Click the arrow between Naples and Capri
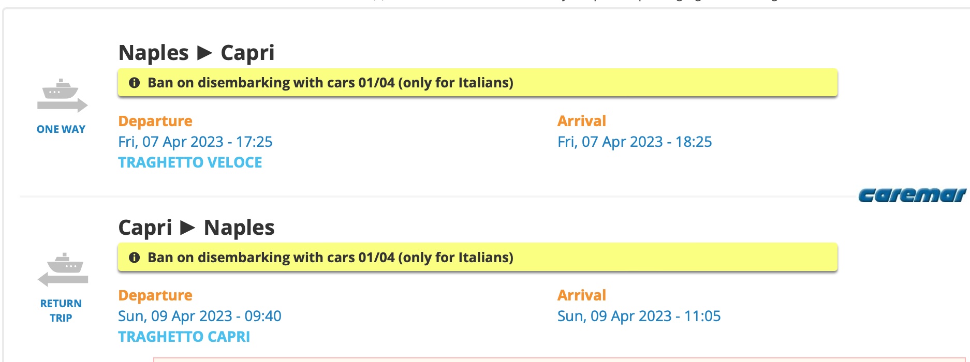 click(205, 53)
